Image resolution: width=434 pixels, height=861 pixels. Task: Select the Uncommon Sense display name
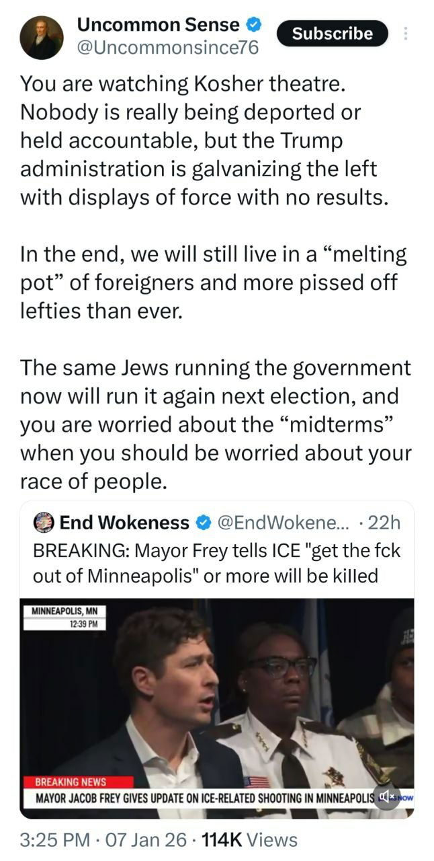159,26
